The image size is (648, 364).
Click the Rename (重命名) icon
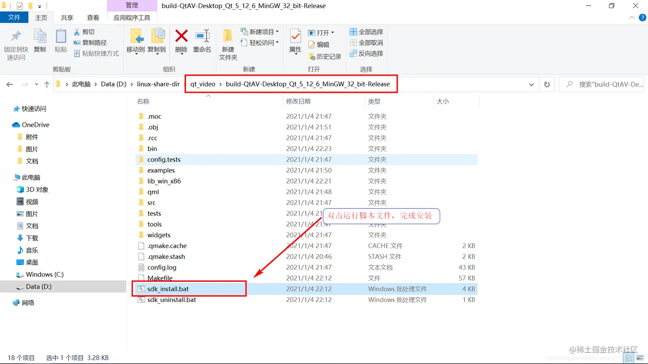202,36
